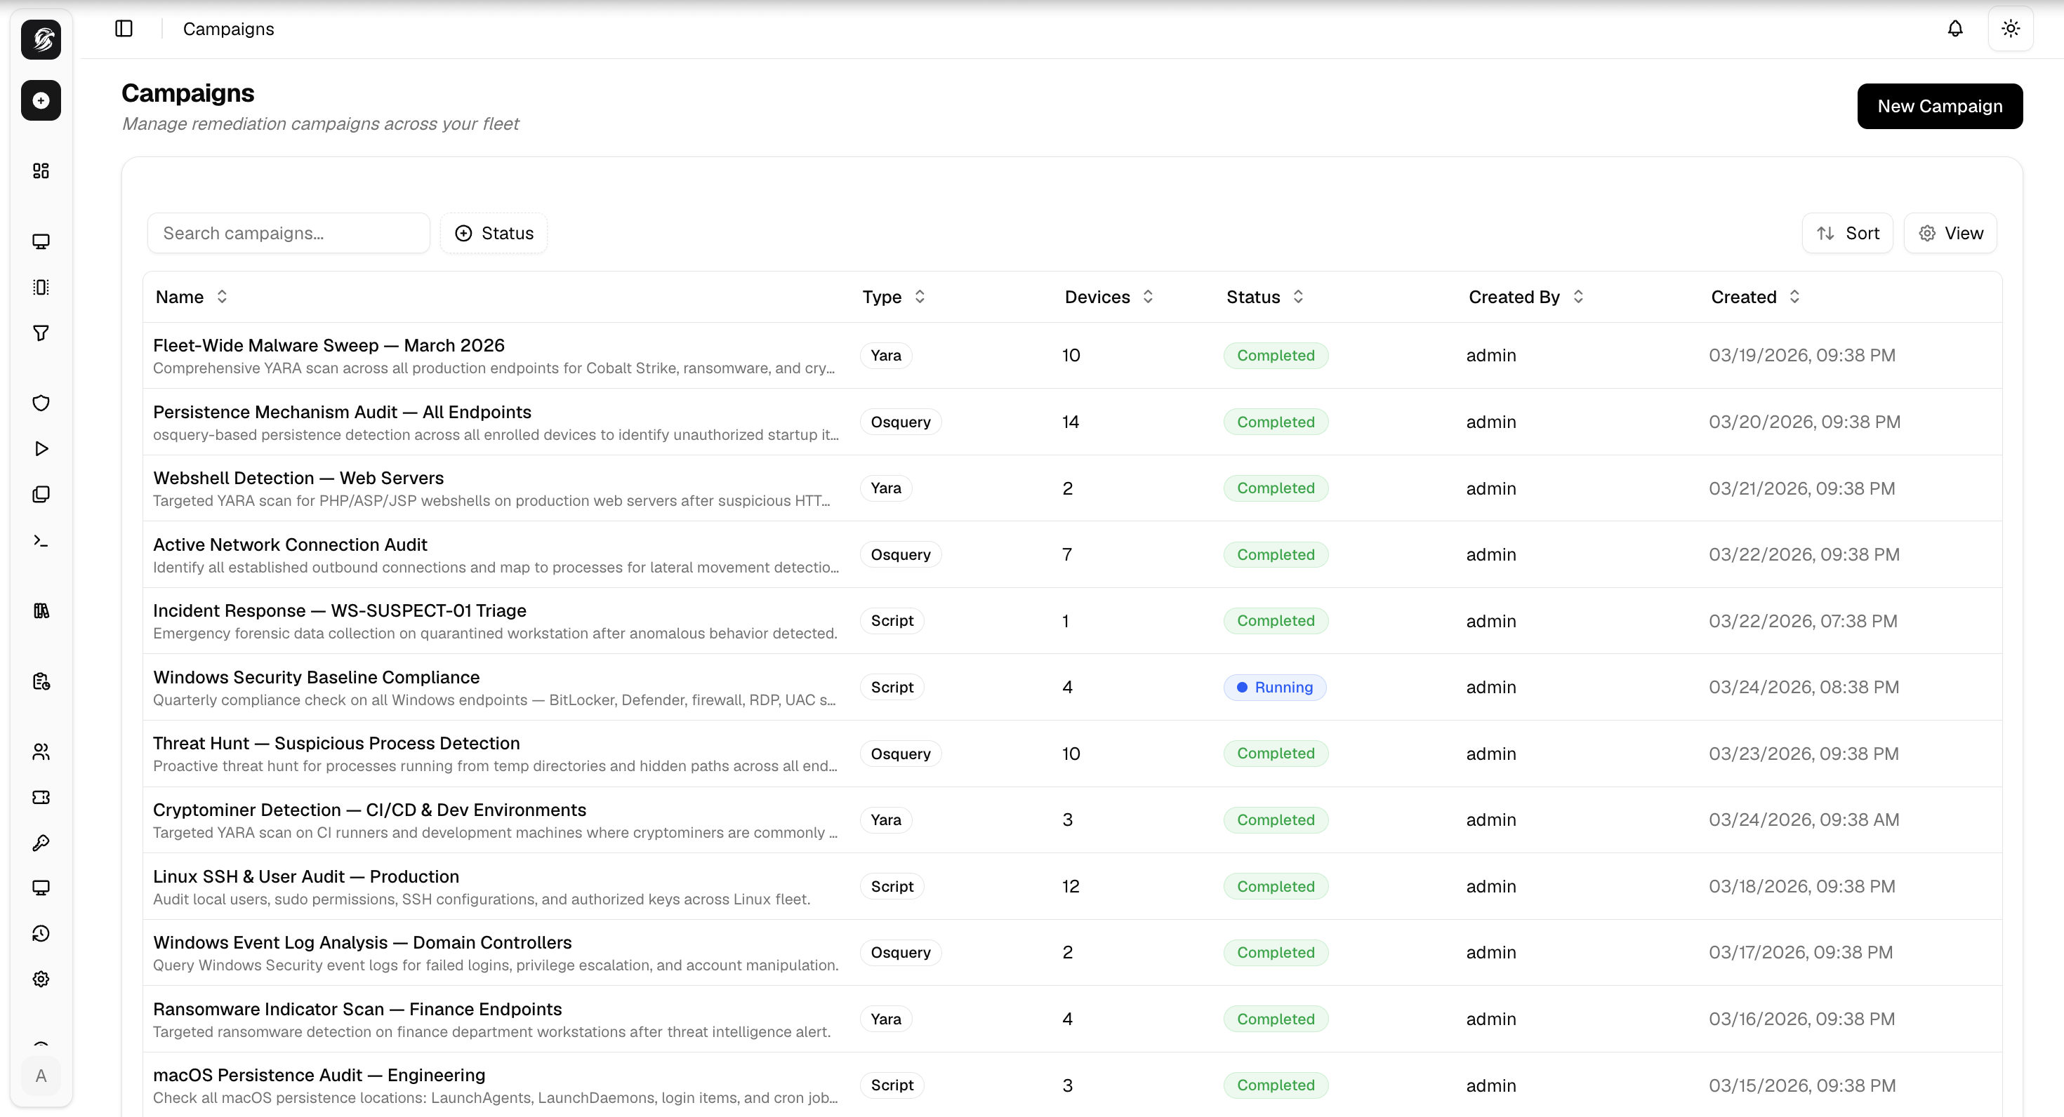Image resolution: width=2064 pixels, height=1117 pixels.
Task: Open the Status filter dropdown
Action: coord(493,233)
